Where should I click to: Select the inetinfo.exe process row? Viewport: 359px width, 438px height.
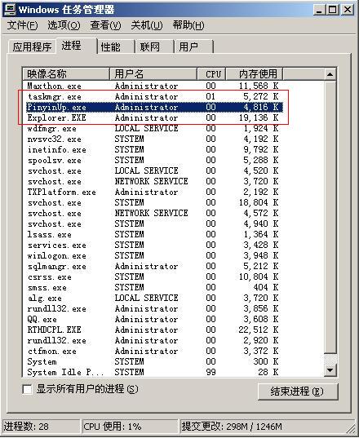click(x=153, y=149)
